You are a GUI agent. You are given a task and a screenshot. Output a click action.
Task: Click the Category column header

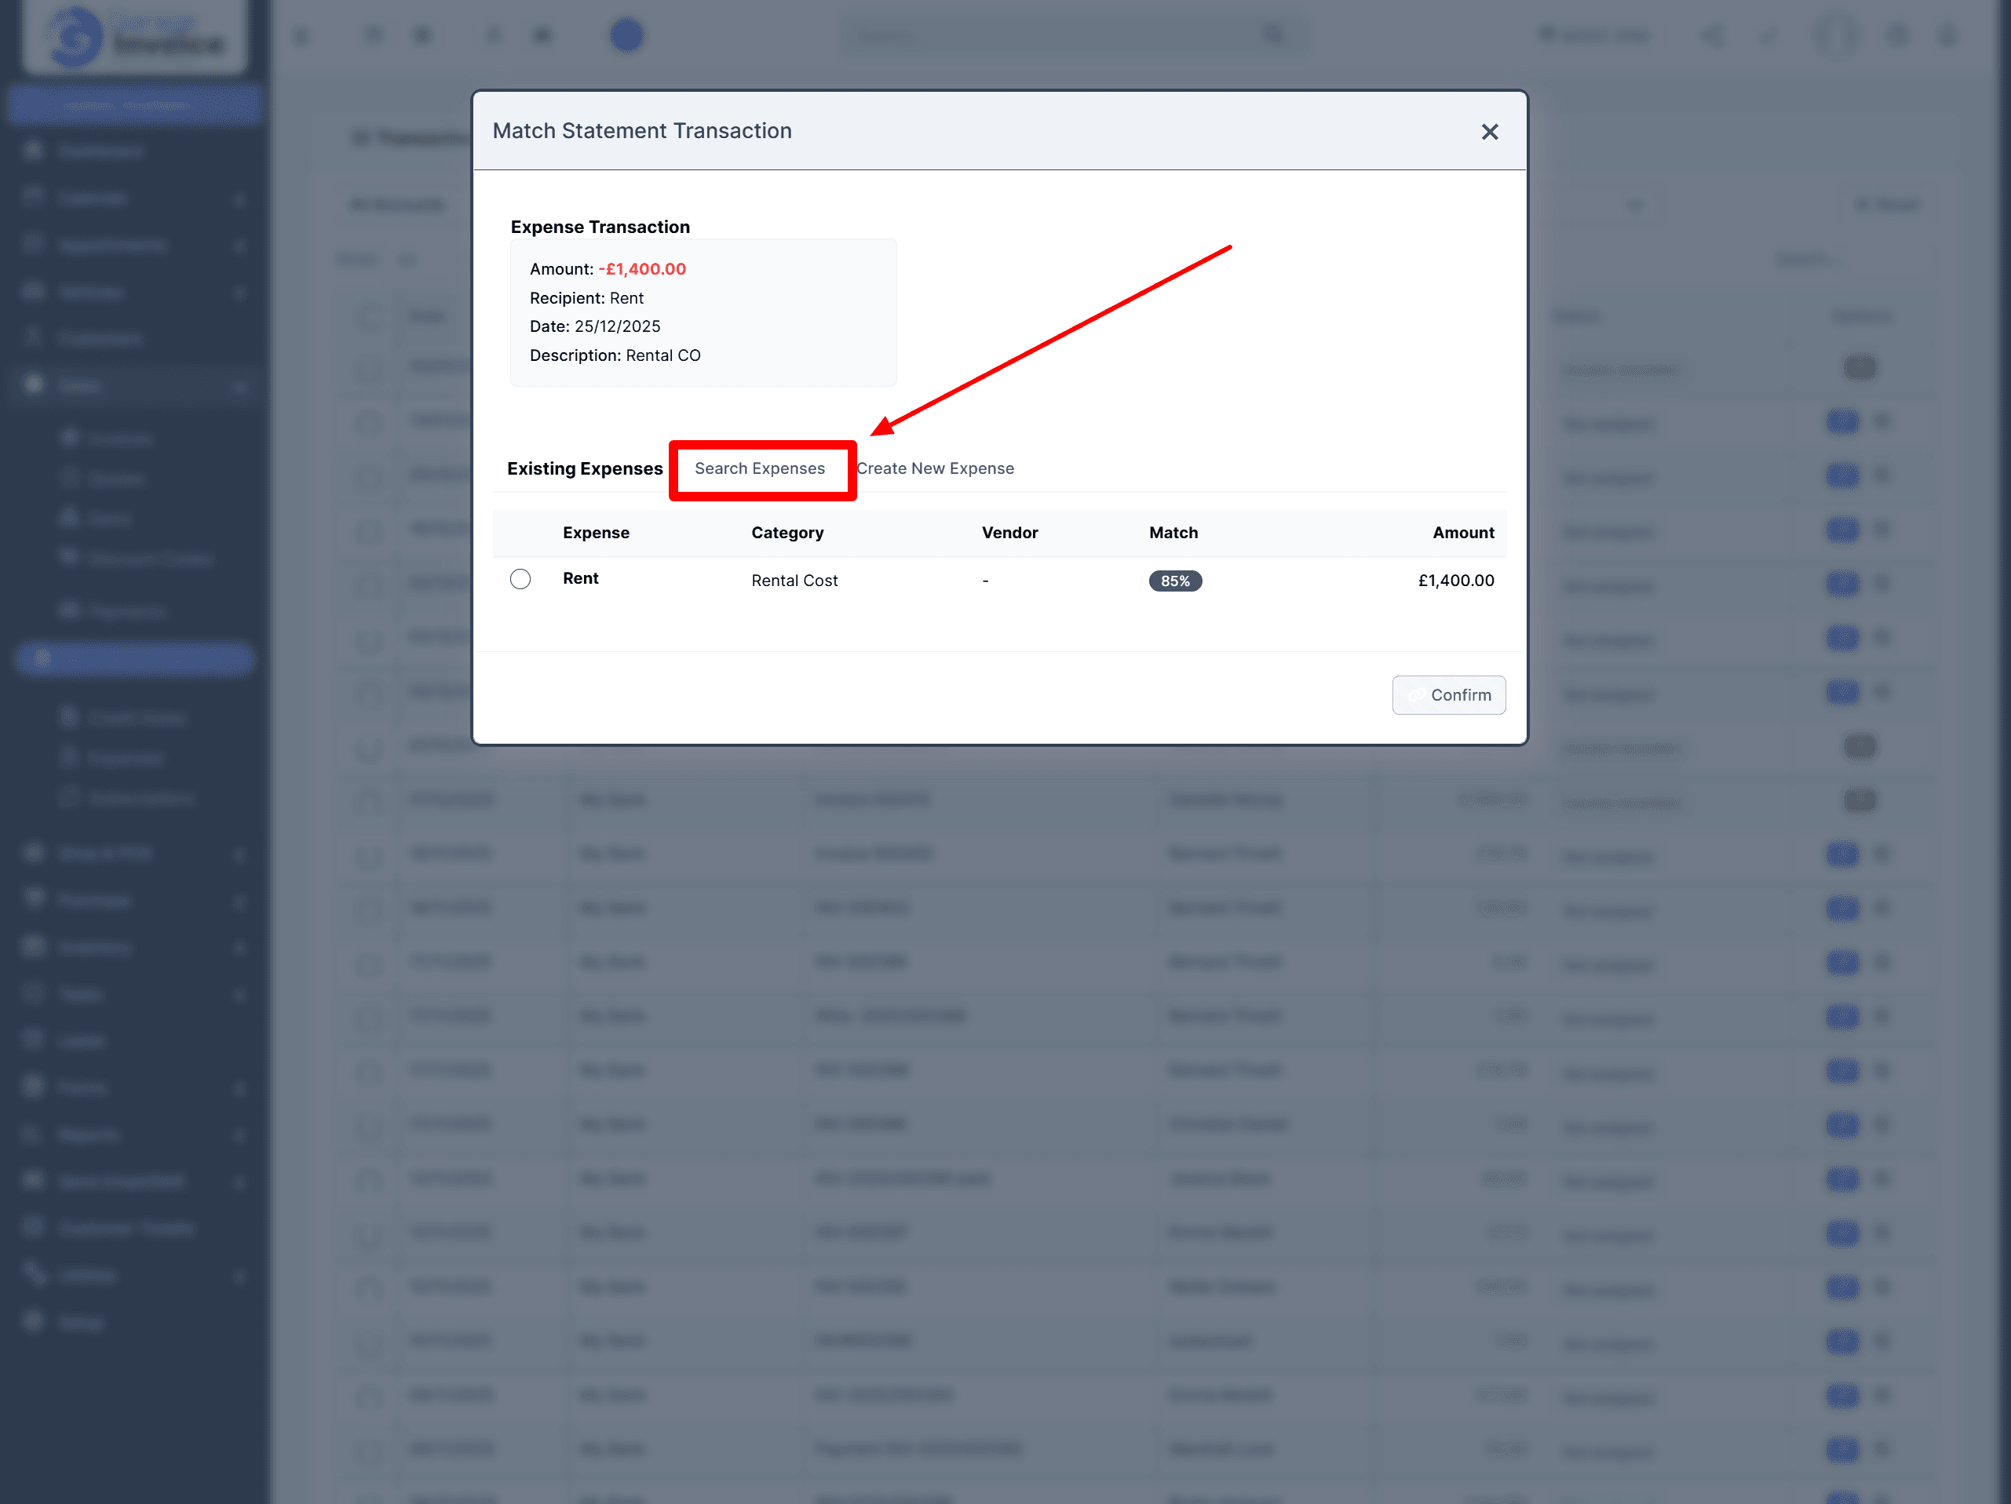coord(787,533)
